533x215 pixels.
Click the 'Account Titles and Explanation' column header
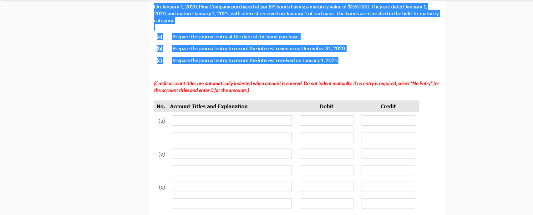pyautogui.click(x=209, y=106)
